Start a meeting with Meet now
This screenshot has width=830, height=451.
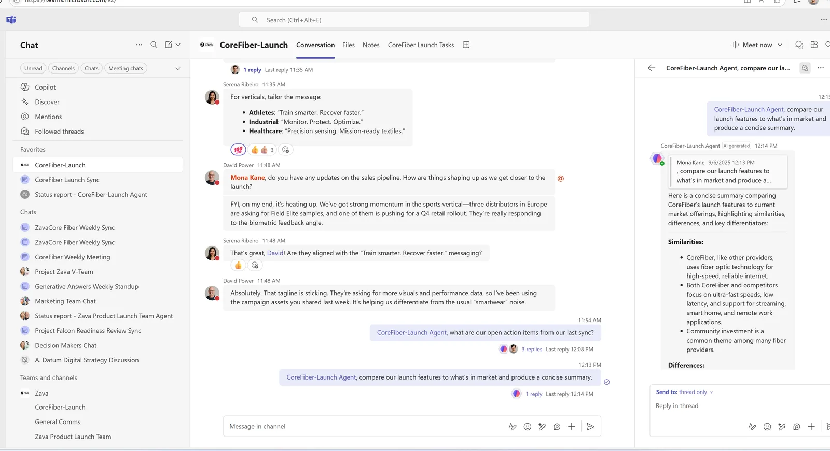coord(752,45)
